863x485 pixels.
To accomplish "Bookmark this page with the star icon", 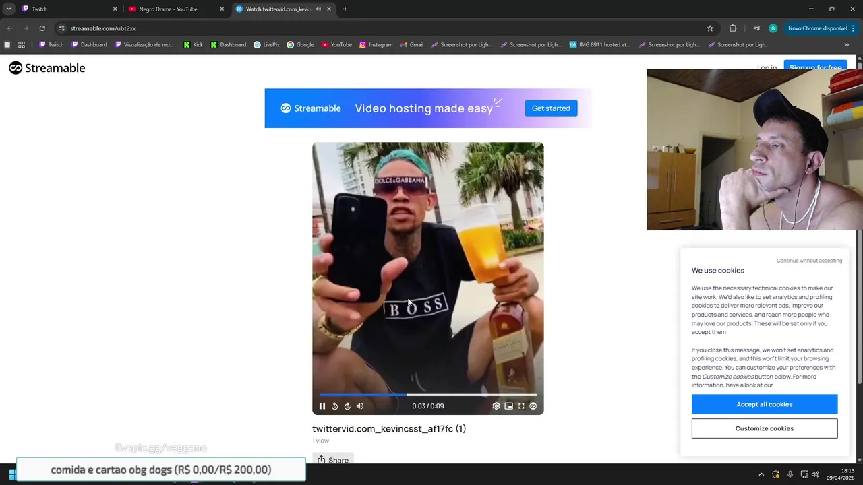I will 710,28.
